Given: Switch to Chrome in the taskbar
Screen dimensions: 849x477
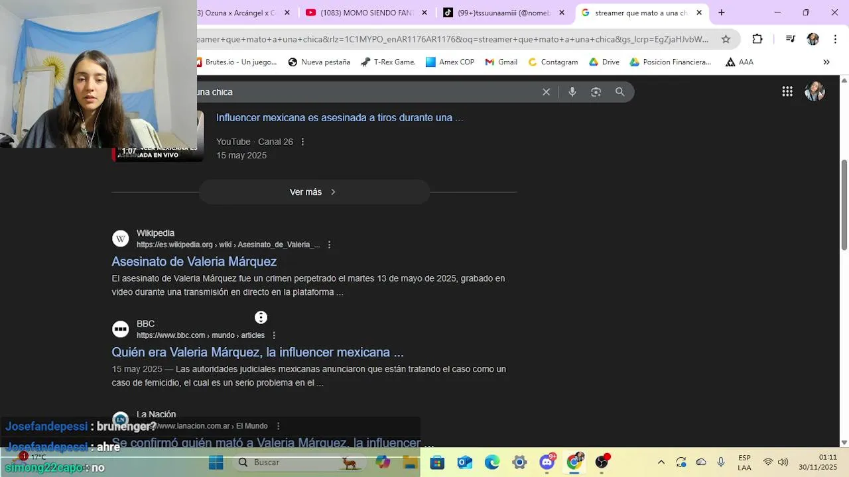Looking at the screenshot, I should [x=574, y=462].
